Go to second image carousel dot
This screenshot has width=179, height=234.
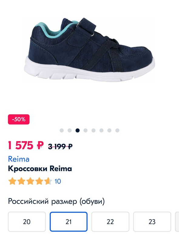tap(69, 130)
